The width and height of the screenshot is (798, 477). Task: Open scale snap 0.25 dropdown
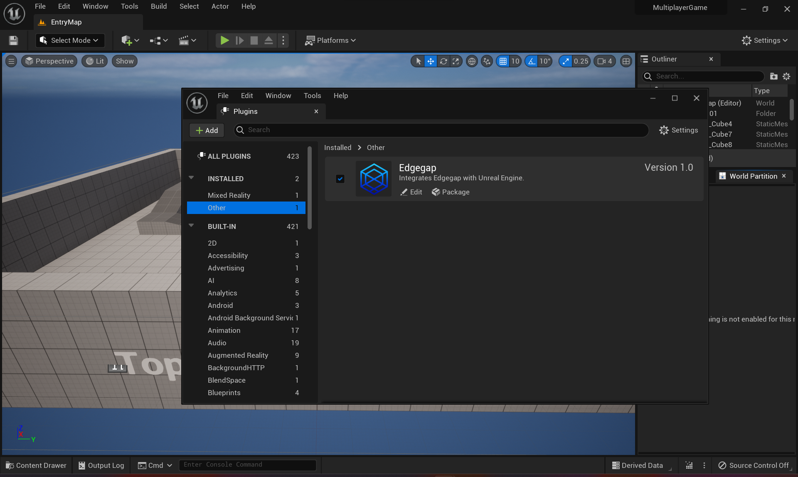[x=581, y=61]
